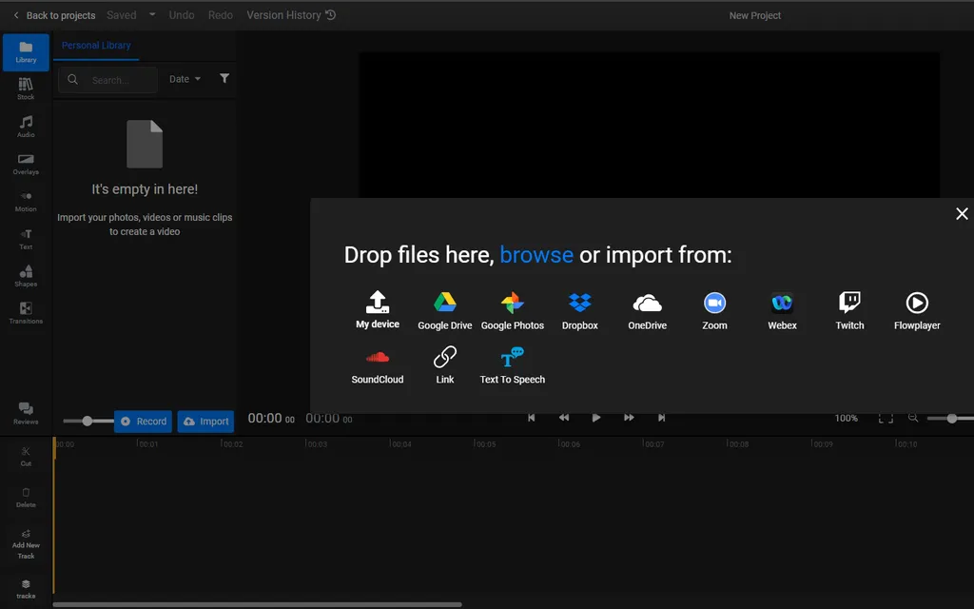Toggle fullscreen preview mode
Screen dimensions: 974x609
[885, 419]
